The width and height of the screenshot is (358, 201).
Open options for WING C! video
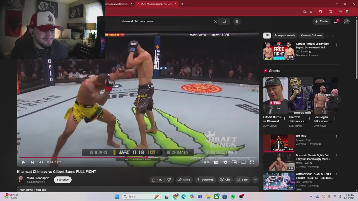click(x=337, y=175)
